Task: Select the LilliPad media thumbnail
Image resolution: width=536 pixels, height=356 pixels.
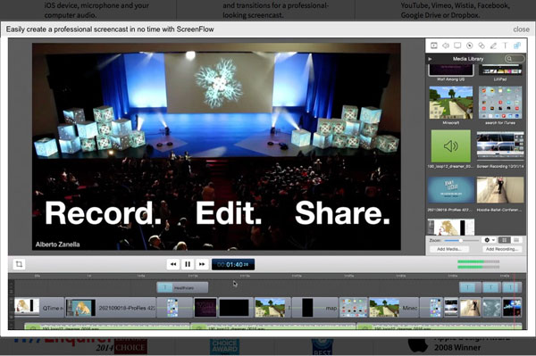Action: coord(500,70)
